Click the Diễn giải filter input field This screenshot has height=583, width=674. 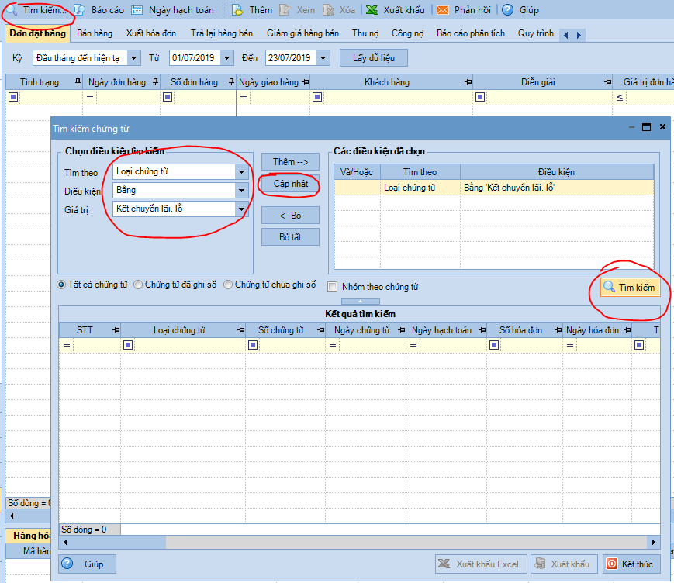point(549,97)
